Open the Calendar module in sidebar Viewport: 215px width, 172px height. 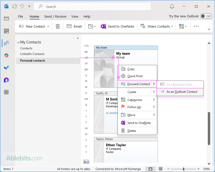coord(6,31)
